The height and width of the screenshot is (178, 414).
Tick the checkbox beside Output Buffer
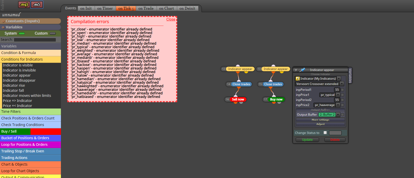click(342, 115)
